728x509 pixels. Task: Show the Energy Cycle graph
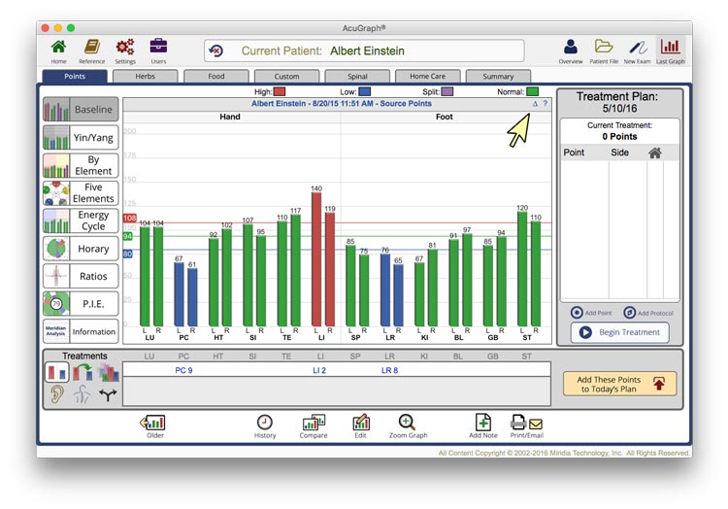point(81,221)
